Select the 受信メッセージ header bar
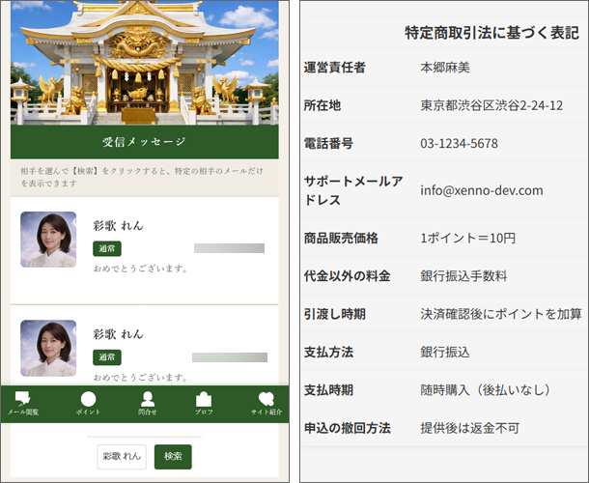Image resolution: width=589 pixels, height=483 pixels. click(145, 142)
